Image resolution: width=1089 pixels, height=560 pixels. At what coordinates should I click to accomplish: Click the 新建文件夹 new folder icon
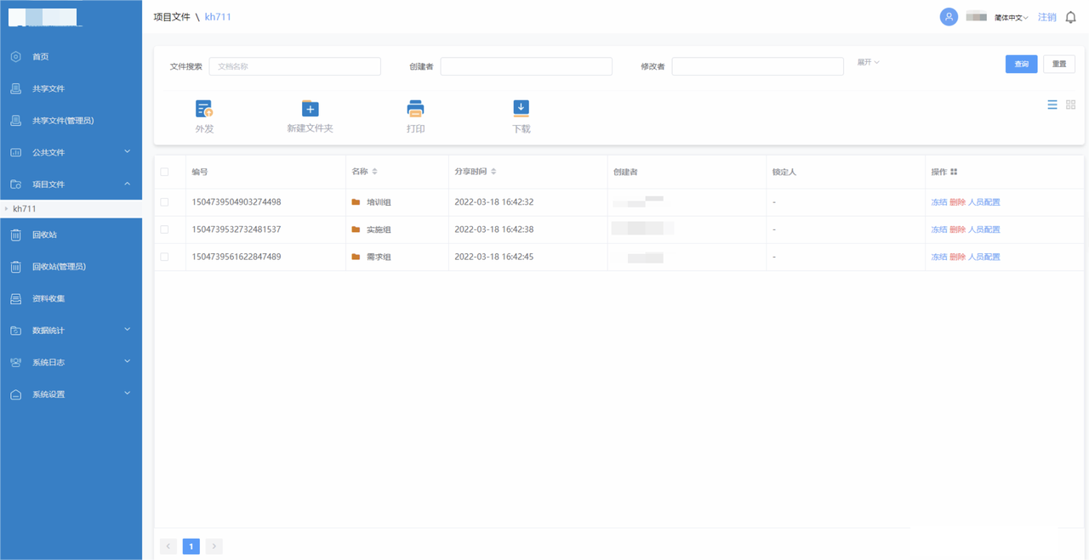point(310,108)
